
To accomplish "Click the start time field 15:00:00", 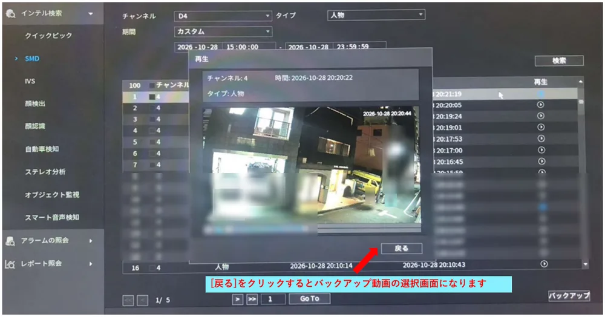I will pos(249,47).
